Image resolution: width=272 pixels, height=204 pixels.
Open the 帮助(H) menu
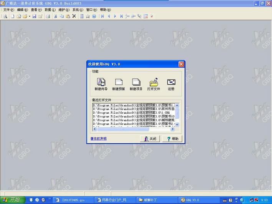tap(106, 10)
